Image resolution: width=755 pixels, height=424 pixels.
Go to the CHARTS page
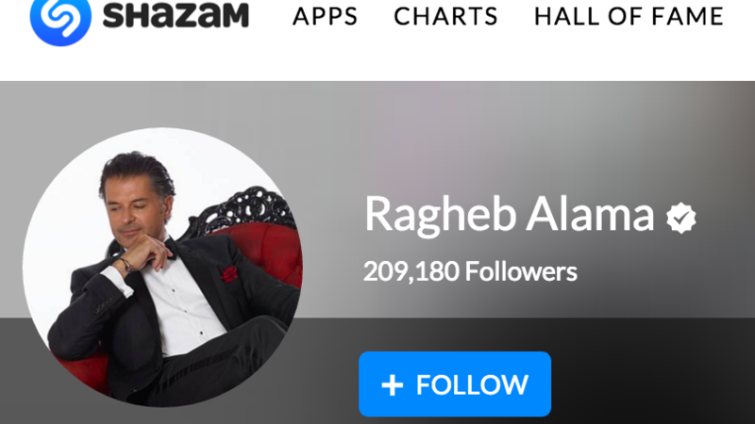(x=445, y=17)
